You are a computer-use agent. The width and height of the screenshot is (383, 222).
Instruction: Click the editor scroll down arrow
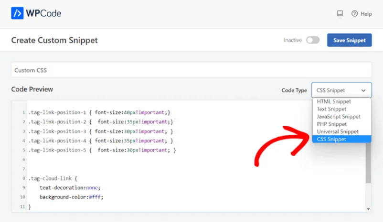[368, 209]
